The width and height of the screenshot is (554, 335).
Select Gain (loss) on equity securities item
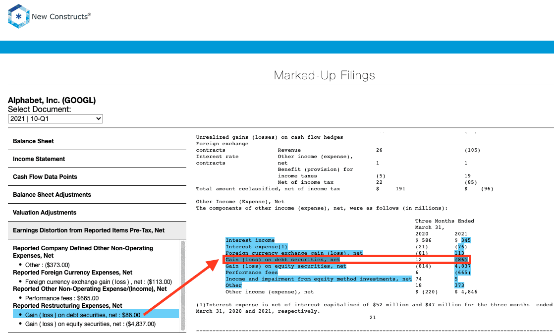pyautogui.click(x=90, y=324)
